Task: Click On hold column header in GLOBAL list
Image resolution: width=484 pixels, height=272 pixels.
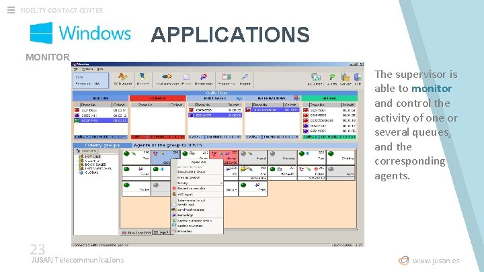Action: tap(348, 105)
